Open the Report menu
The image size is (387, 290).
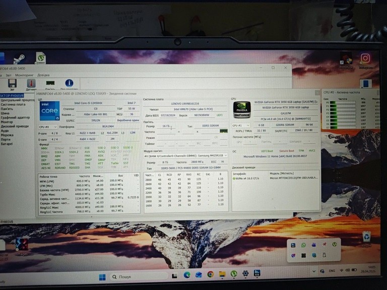click(x=9, y=75)
